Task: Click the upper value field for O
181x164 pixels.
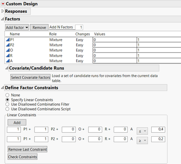Action: pos(159,50)
